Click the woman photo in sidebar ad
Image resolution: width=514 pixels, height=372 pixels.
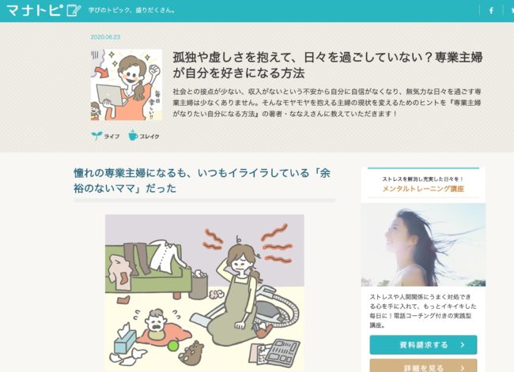tap(423, 245)
